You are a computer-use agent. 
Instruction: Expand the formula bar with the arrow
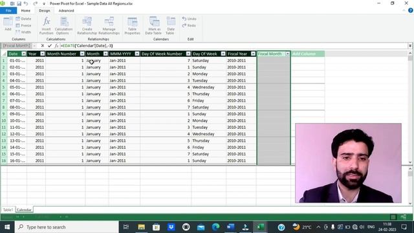click(x=410, y=46)
